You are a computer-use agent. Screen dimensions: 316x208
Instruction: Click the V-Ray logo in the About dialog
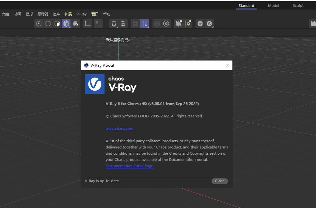[94, 84]
